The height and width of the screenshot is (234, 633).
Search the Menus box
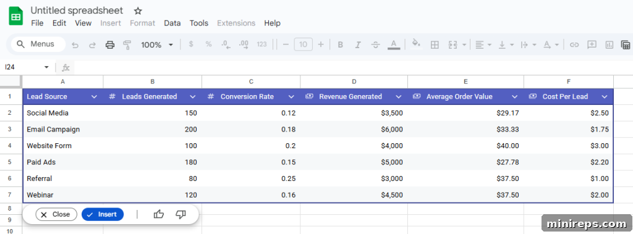tap(38, 44)
